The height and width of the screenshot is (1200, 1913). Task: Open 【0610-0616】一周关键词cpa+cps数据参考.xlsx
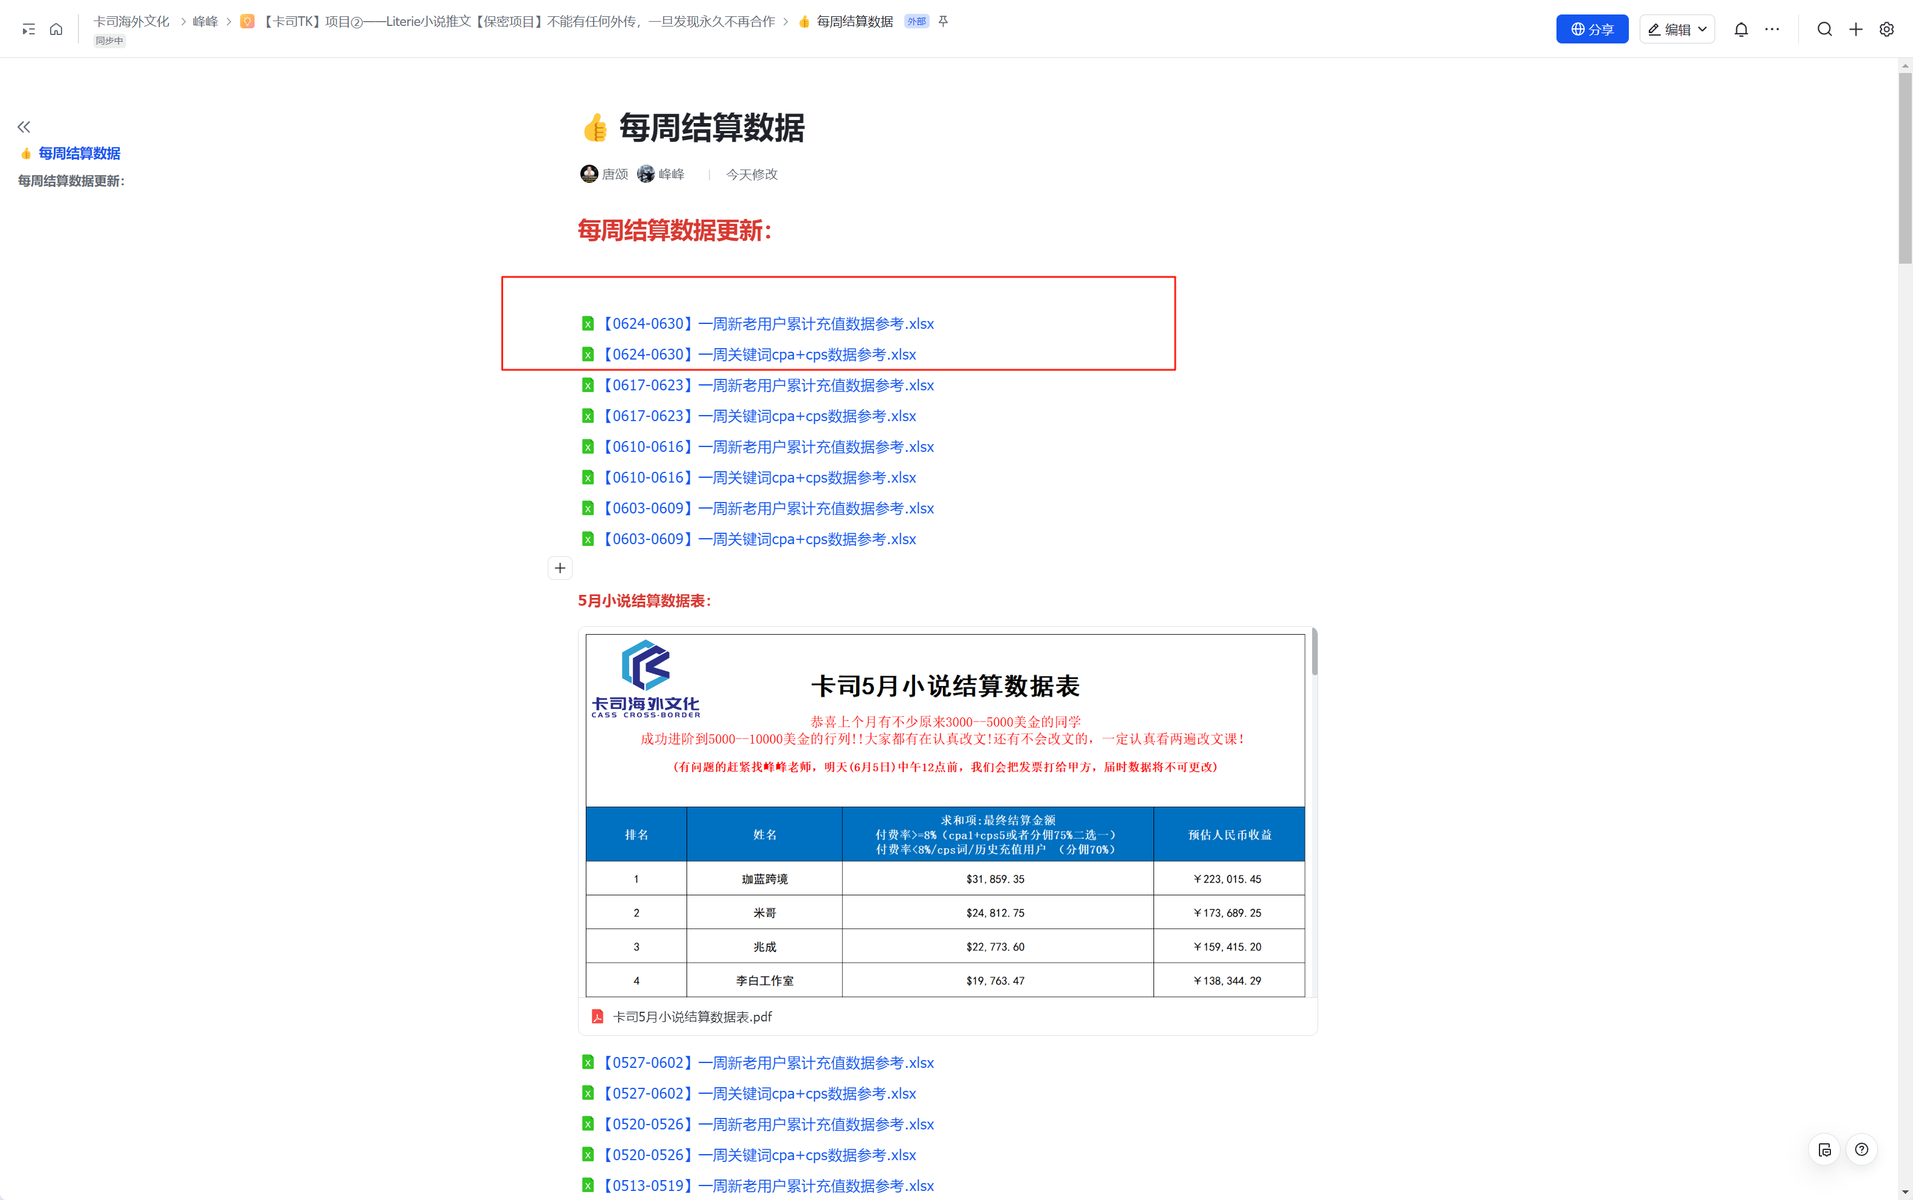coord(758,478)
